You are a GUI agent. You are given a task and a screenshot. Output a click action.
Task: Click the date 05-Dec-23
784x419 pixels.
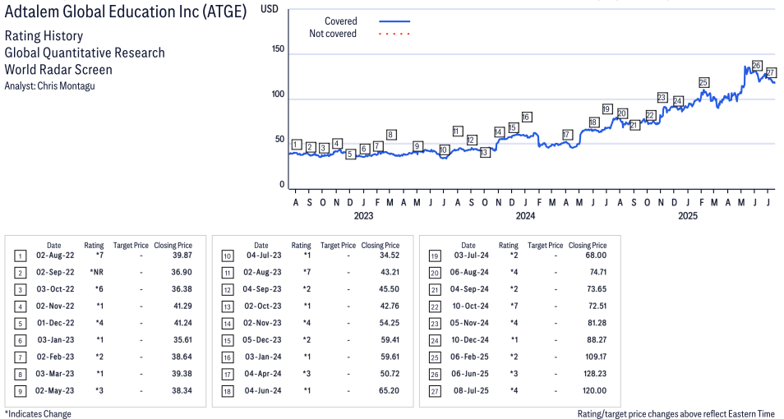(x=262, y=340)
